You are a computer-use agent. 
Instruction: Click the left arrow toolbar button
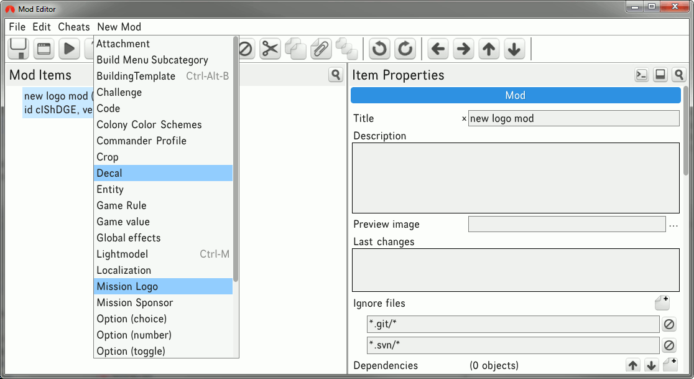[x=438, y=49]
